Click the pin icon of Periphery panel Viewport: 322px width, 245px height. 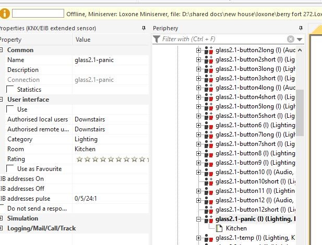pyautogui.click(x=300, y=28)
